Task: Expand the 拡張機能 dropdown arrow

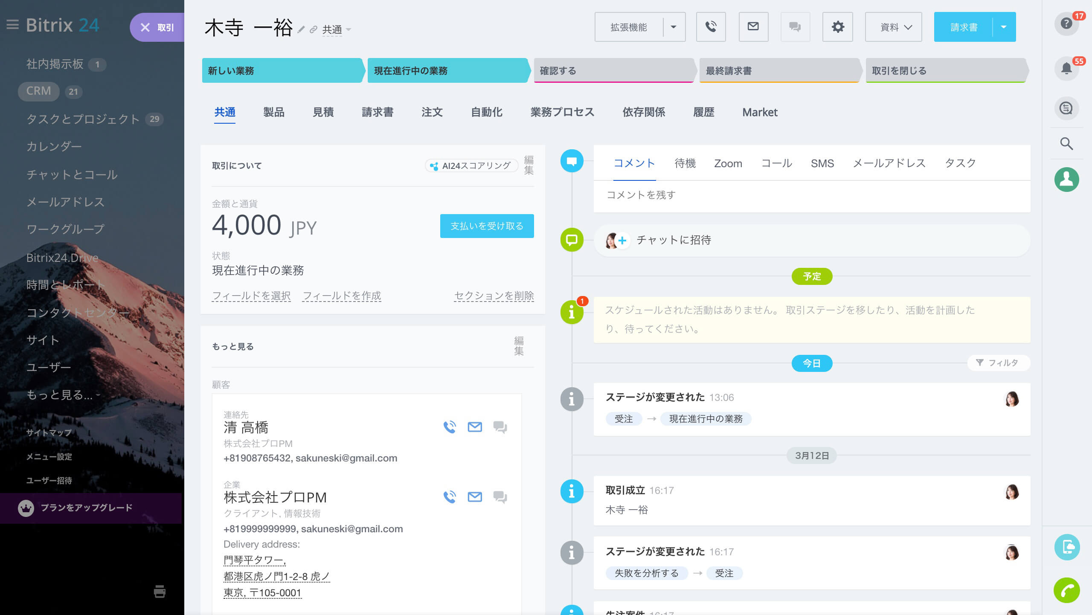Action: point(674,27)
